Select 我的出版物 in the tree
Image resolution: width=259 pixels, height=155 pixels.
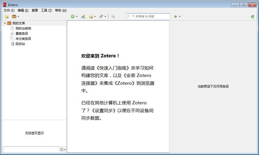point(23,28)
